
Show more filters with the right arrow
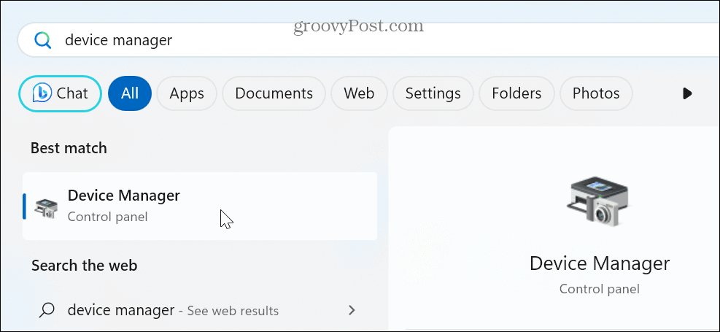pos(686,93)
